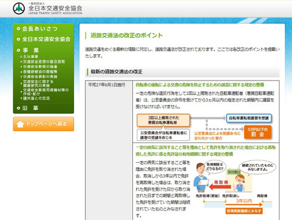Open 交通安全思想の普及啓発 sidebar link
This screenshot has width=292, height=220.
click(x=44, y=61)
